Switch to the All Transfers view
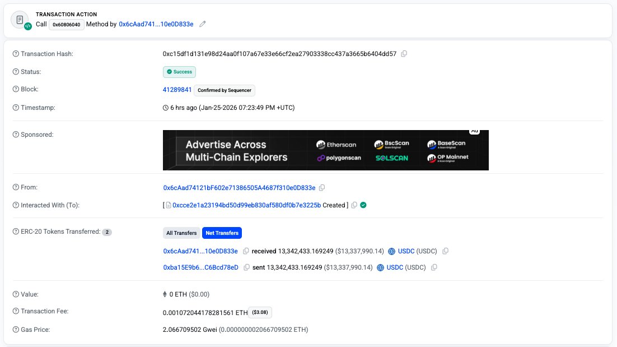The height and width of the screenshot is (347, 617). tap(181, 233)
